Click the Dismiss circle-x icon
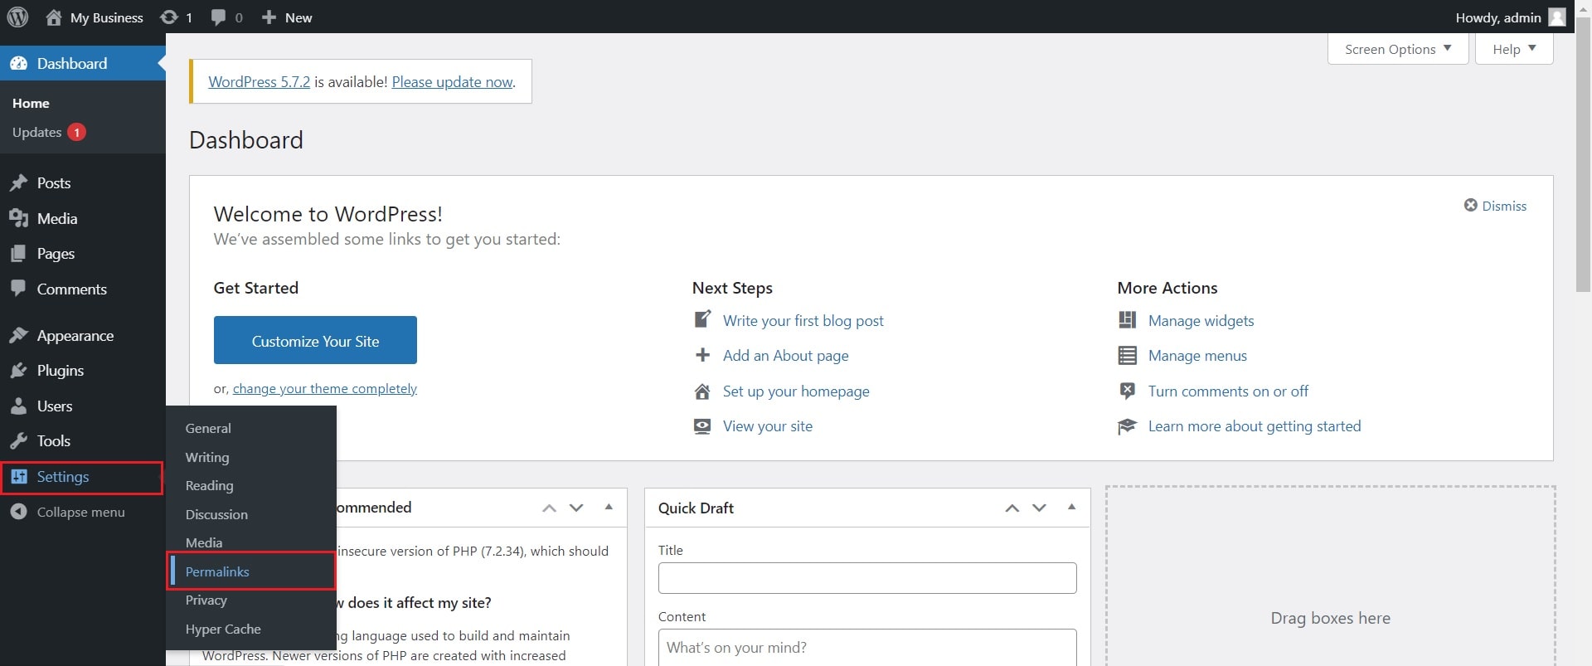The width and height of the screenshot is (1592, 666). [x=1470, y=205]
